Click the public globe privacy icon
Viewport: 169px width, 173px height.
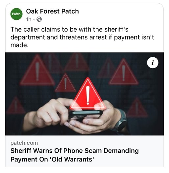coord(39,19)
